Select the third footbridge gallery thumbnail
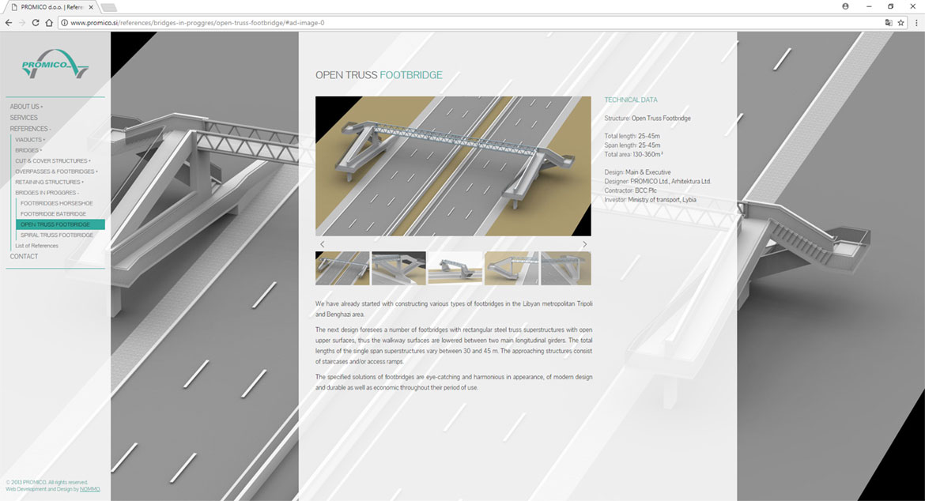Image resolution: width=925 pixels, height=501 pixels. point(455,268)
